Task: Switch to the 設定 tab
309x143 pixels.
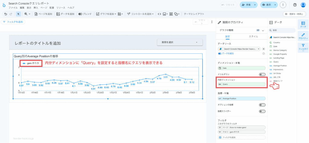Action: (228, 36)
